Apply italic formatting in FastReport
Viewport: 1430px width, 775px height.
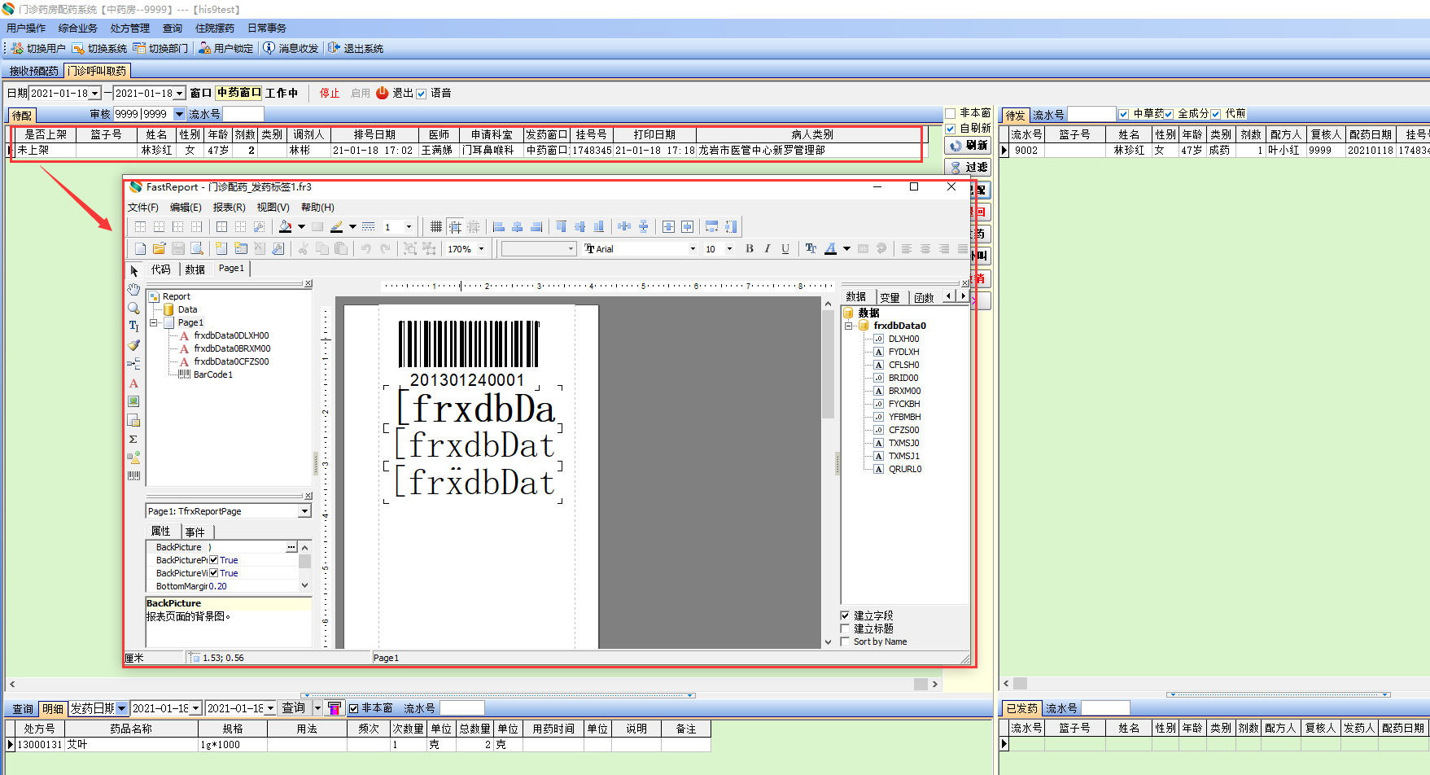(x=767, y=249)
